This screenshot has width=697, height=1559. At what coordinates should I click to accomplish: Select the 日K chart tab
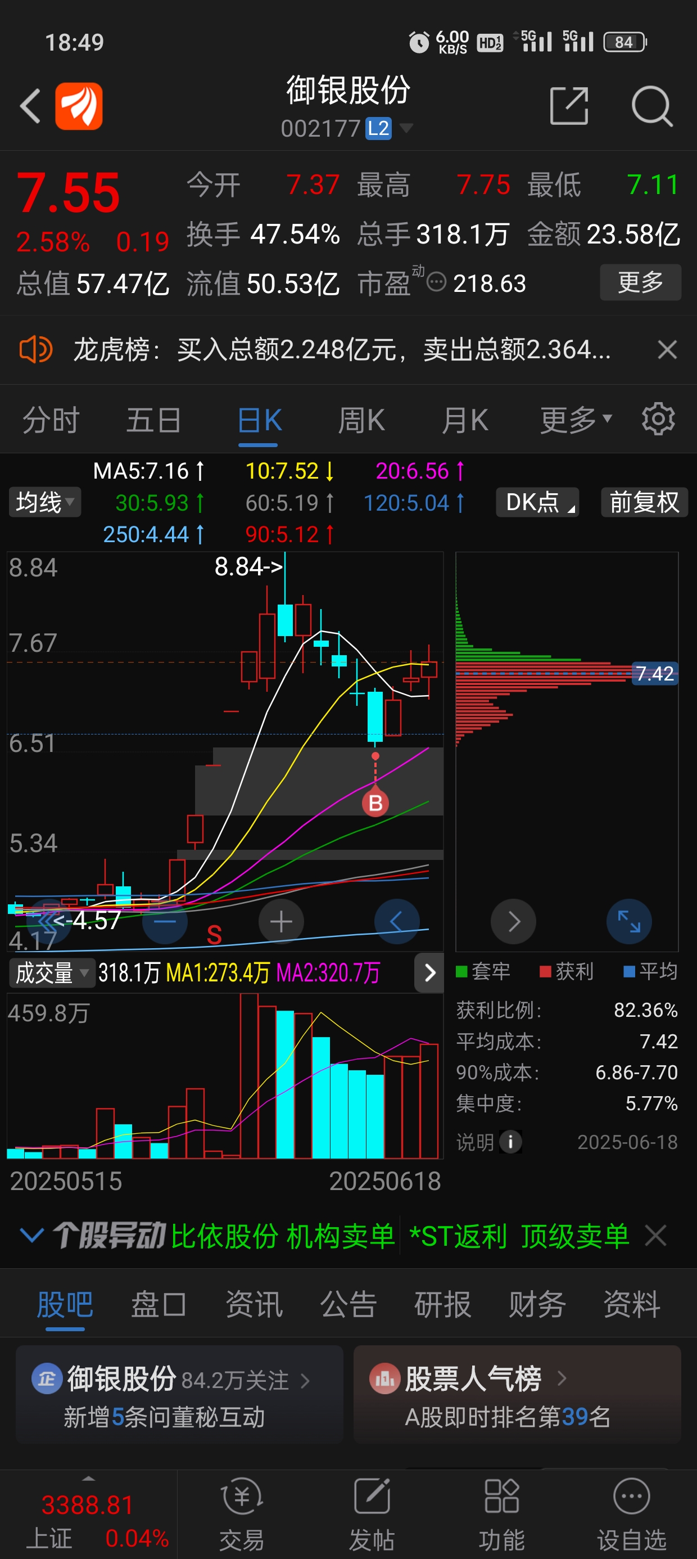point(259,420)
